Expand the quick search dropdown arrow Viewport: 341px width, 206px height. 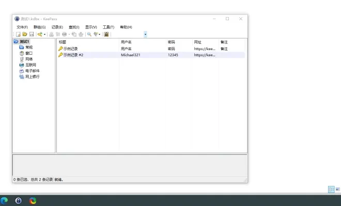pyautogui.click(x=146, y=34)
